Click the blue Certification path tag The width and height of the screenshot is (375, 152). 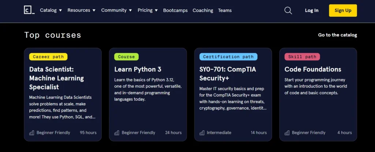point(228,57)
